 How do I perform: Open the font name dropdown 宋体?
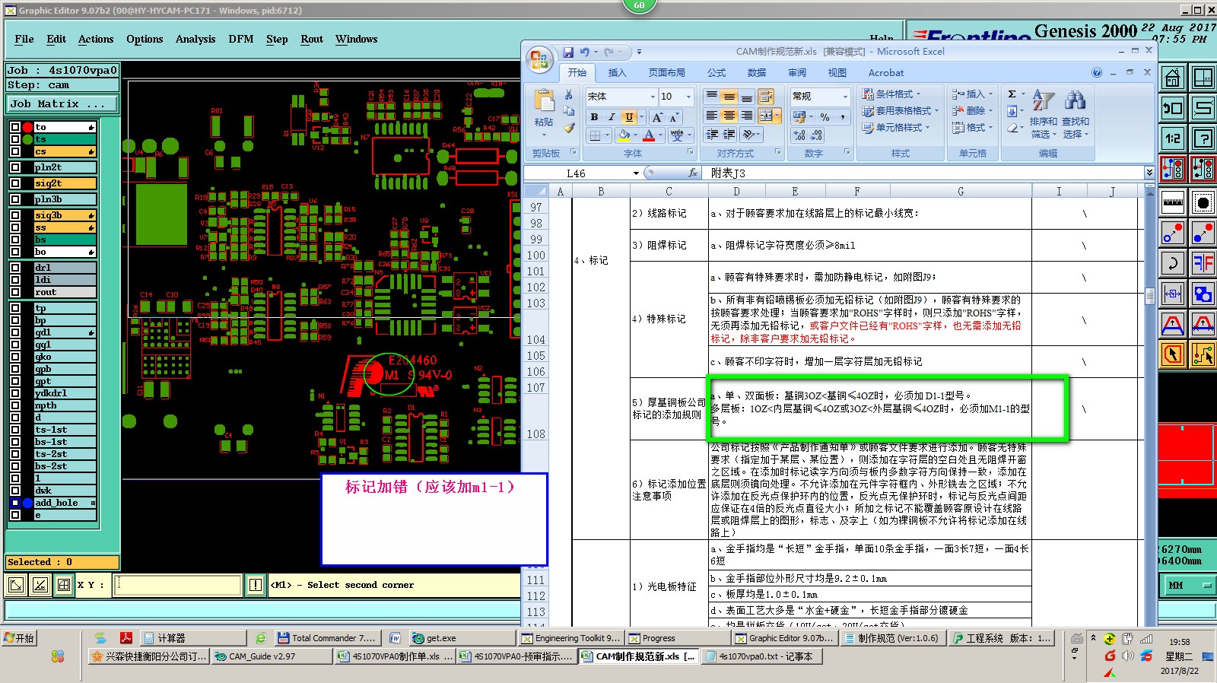point(653,97)
